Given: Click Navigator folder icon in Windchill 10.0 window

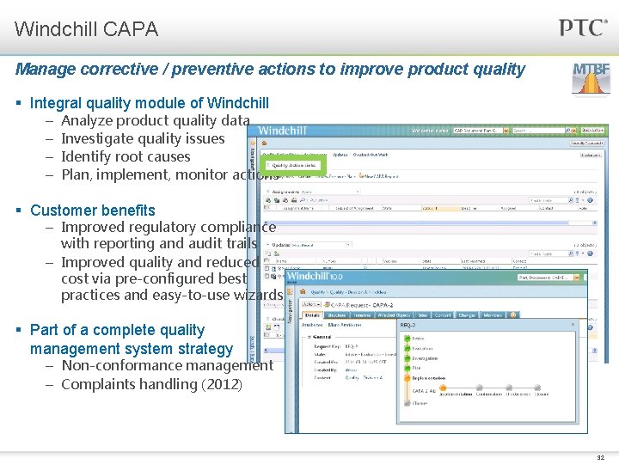Looking at the screenshot, I should pos(291,291).
